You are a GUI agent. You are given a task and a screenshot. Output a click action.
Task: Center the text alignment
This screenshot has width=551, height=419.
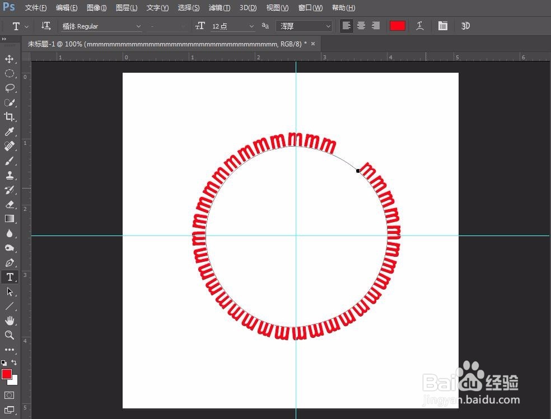point(361,26)
